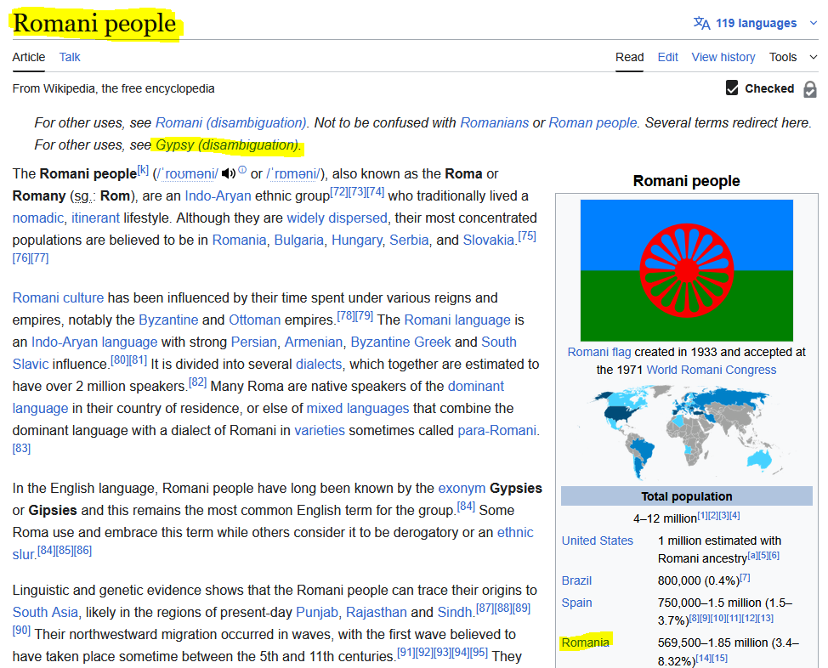Open the Gypsy (disambiguation) link
This screenshot has height=668, width=828.
[x=227, y=144]
